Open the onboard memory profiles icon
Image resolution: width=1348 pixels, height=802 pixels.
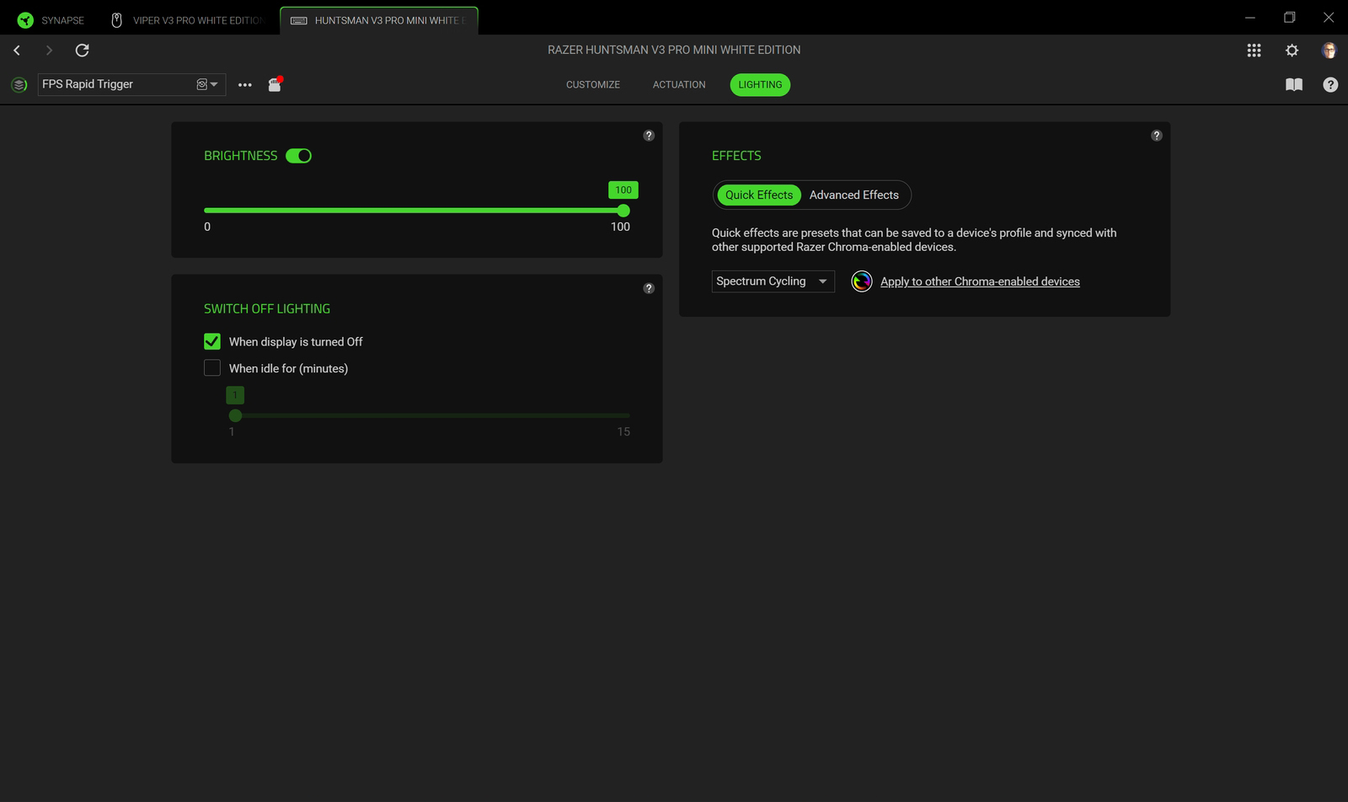[275, 84]
